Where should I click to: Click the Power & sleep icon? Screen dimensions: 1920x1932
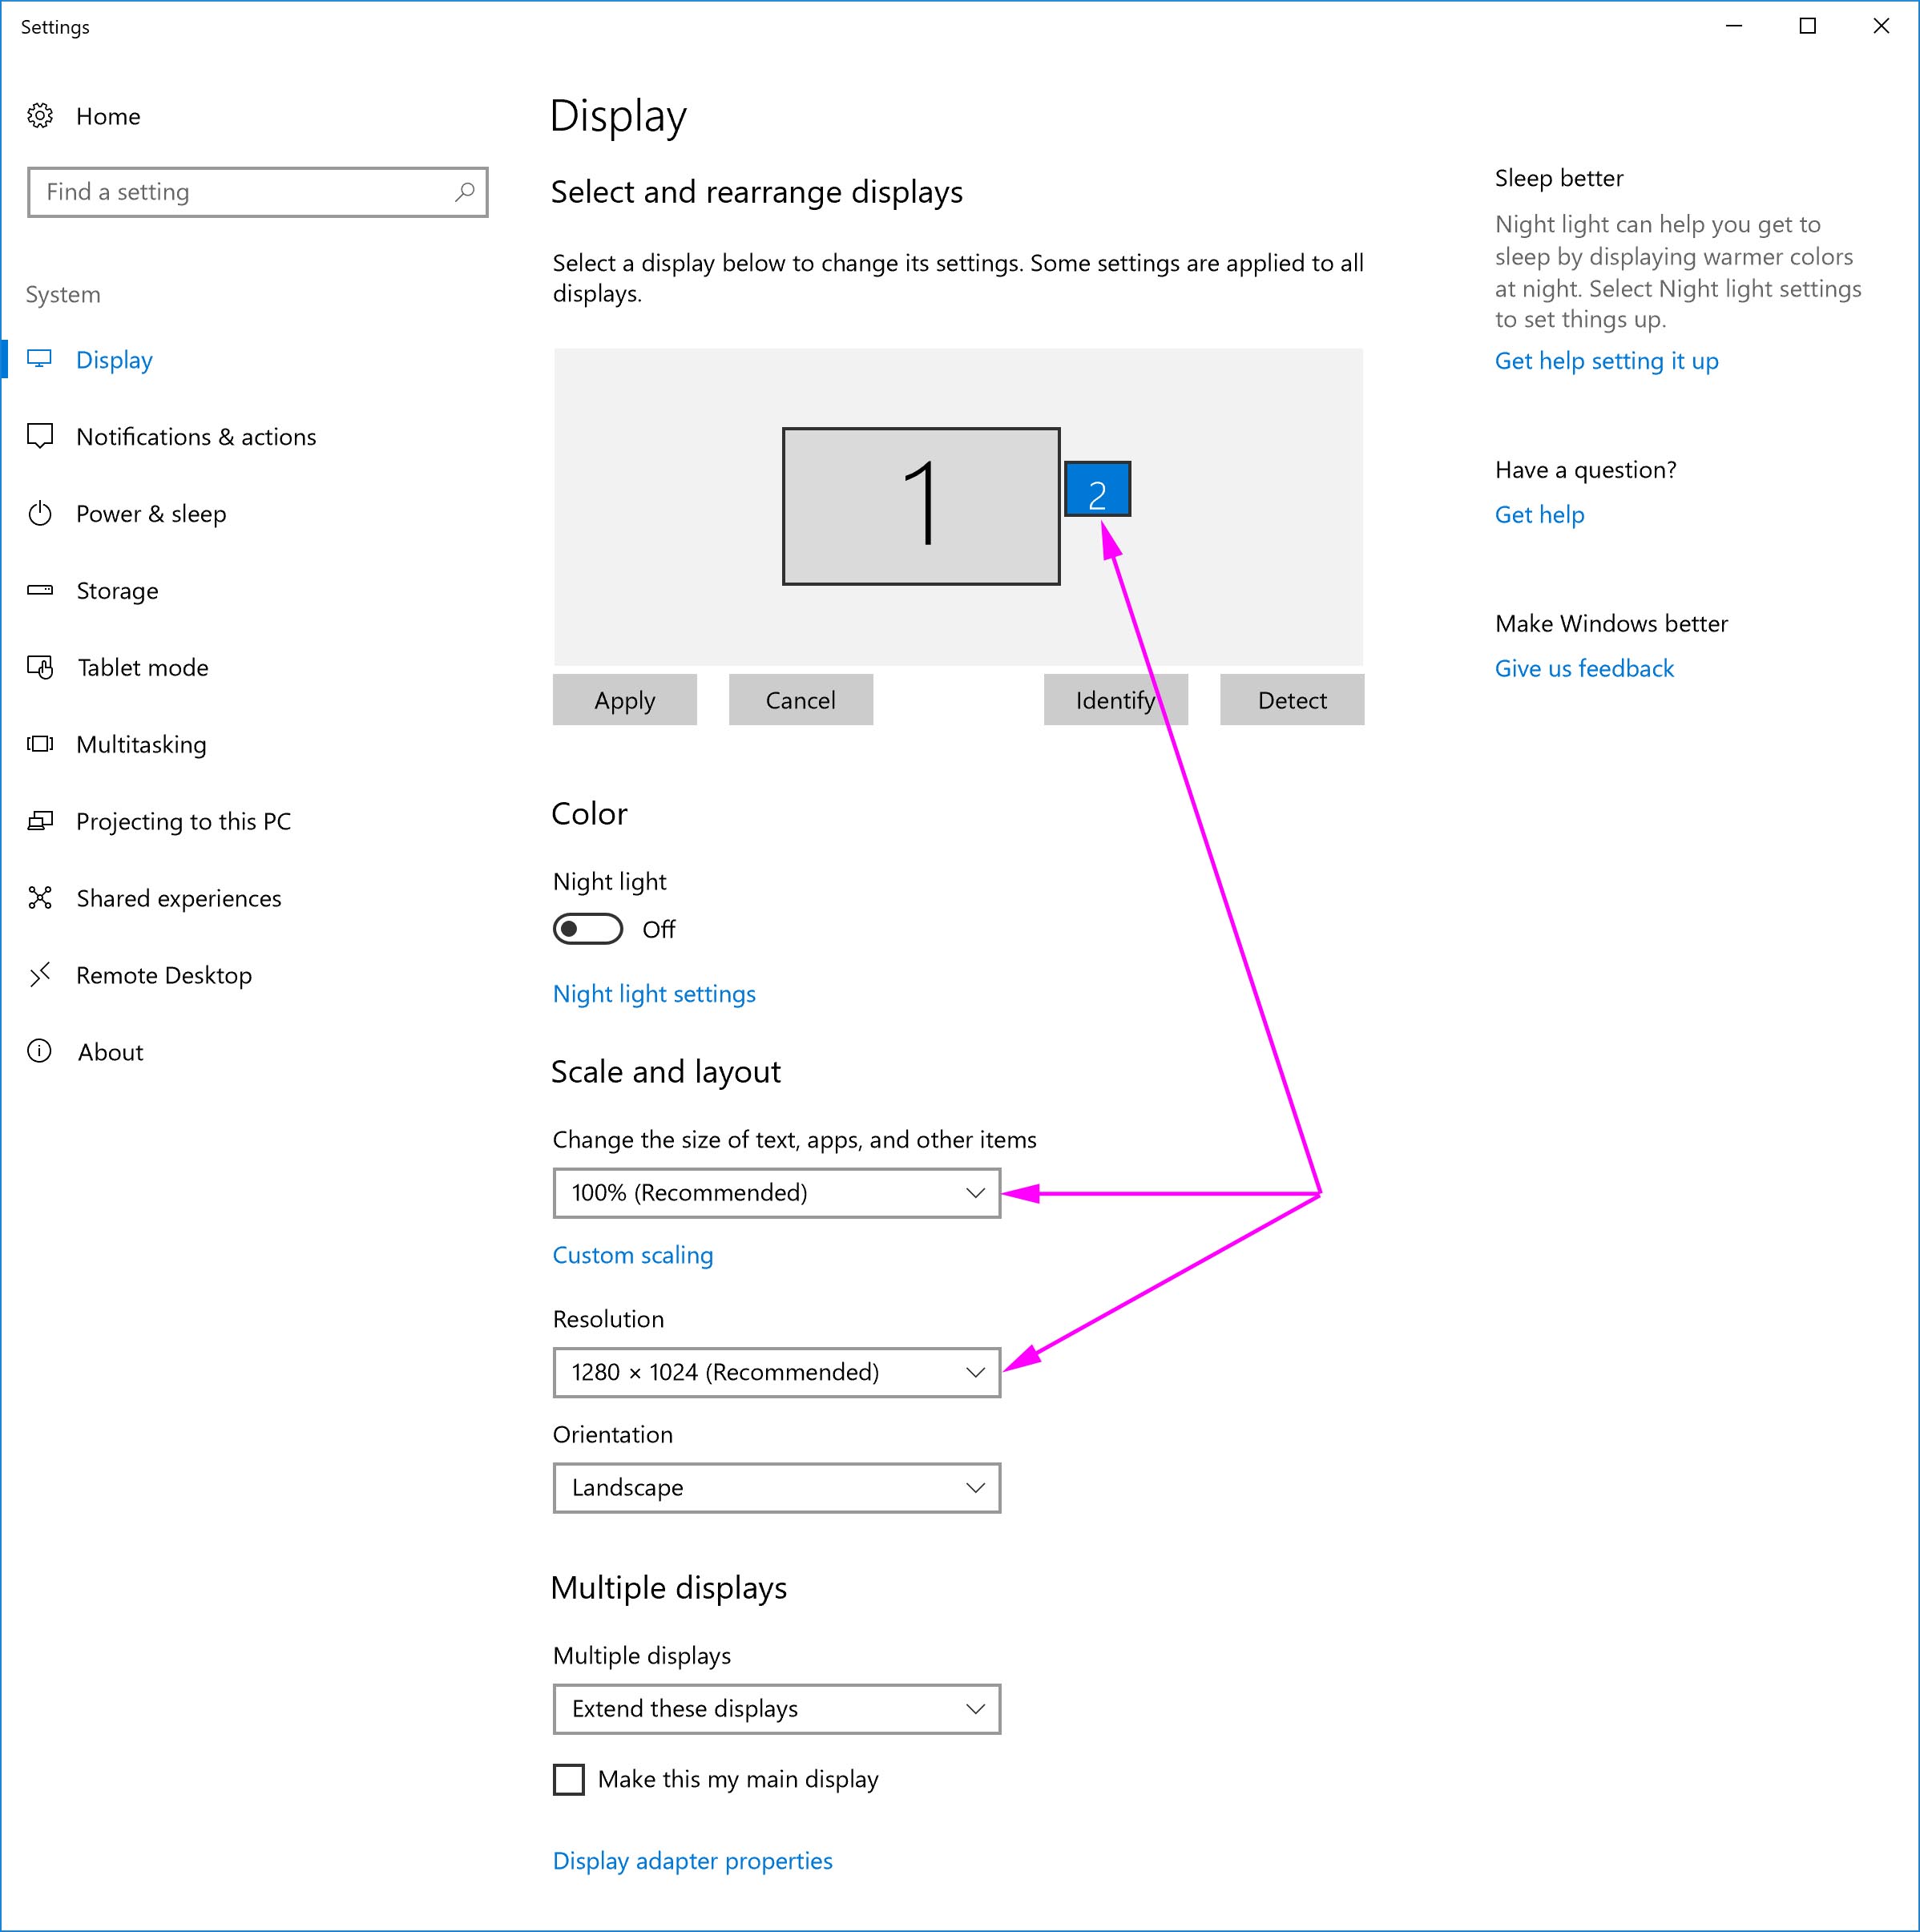[40, 514]
